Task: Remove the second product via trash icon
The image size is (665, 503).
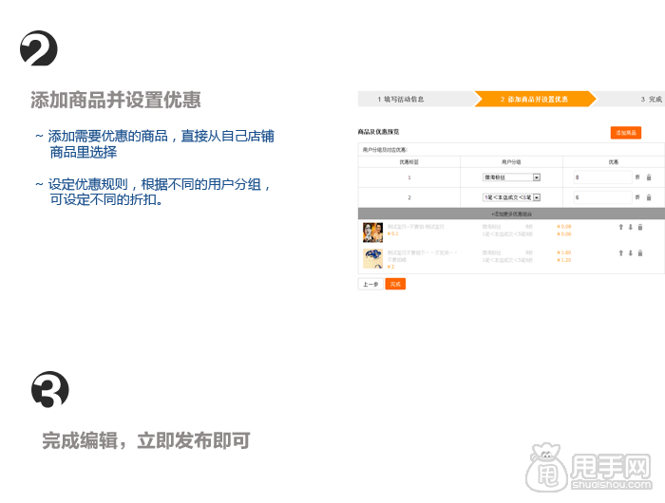Action: pos(640,253)
